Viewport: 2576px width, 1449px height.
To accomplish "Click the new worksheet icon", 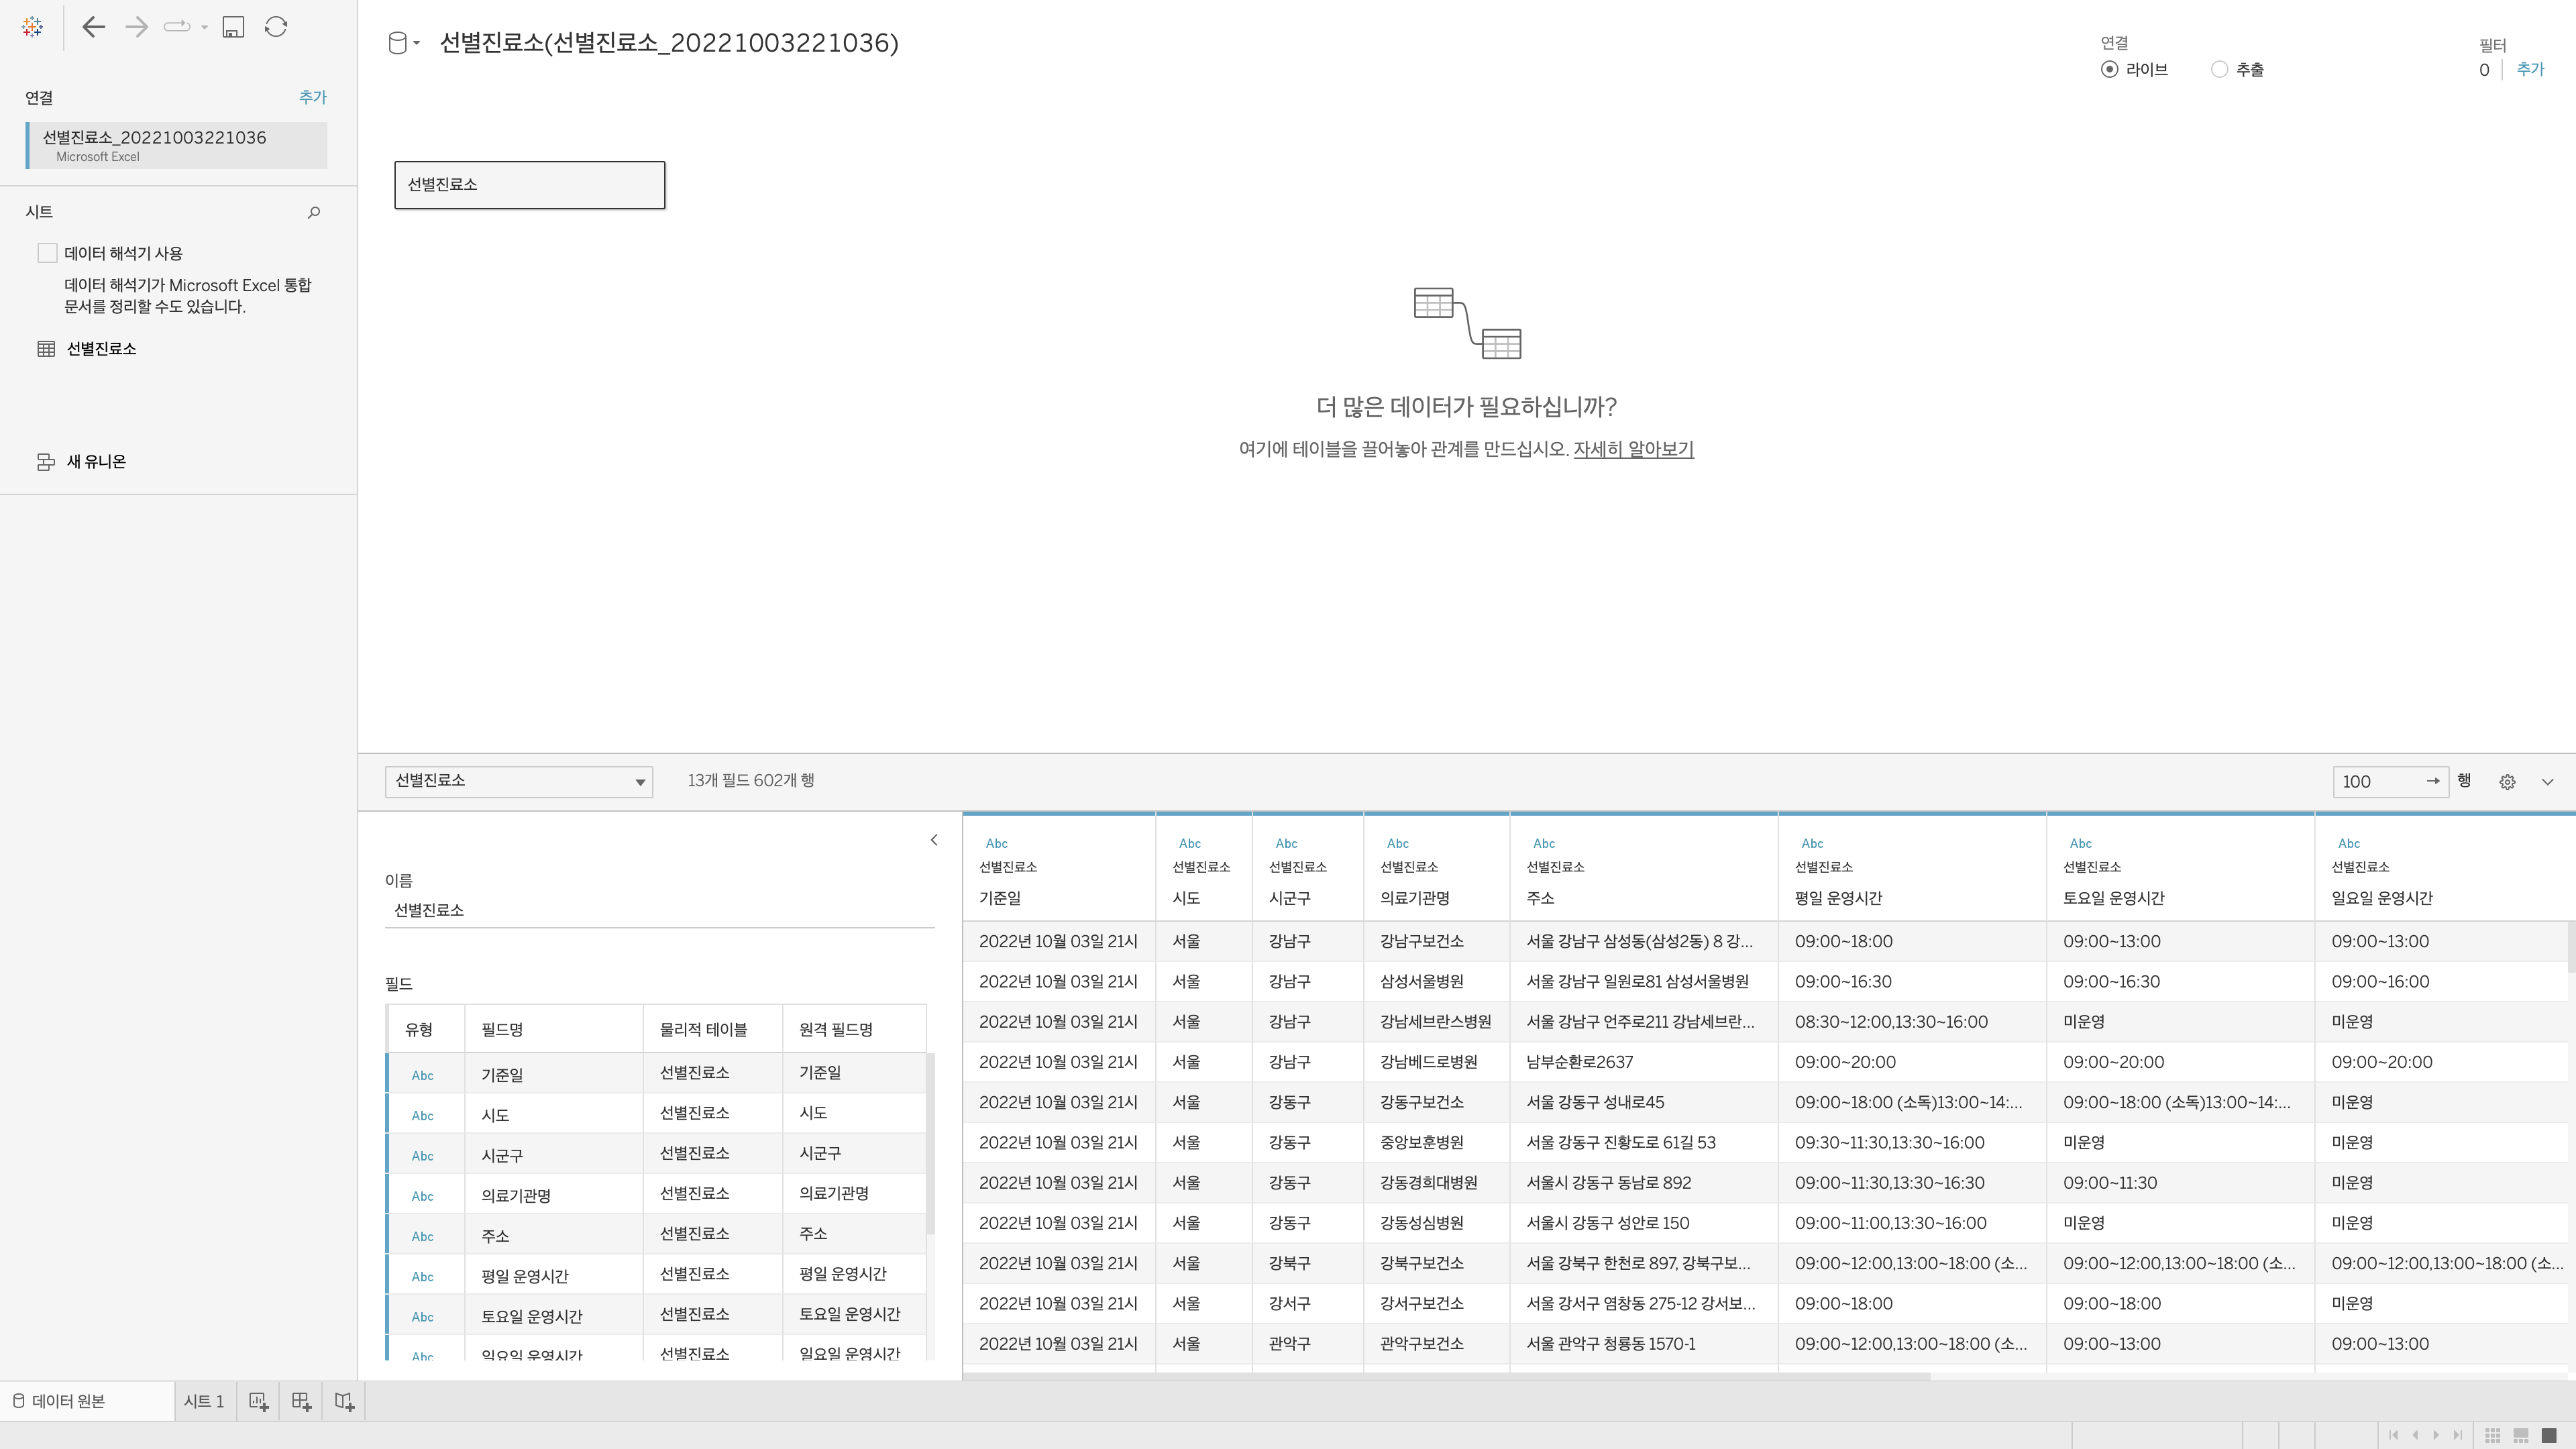I will tap(258, 1401).
